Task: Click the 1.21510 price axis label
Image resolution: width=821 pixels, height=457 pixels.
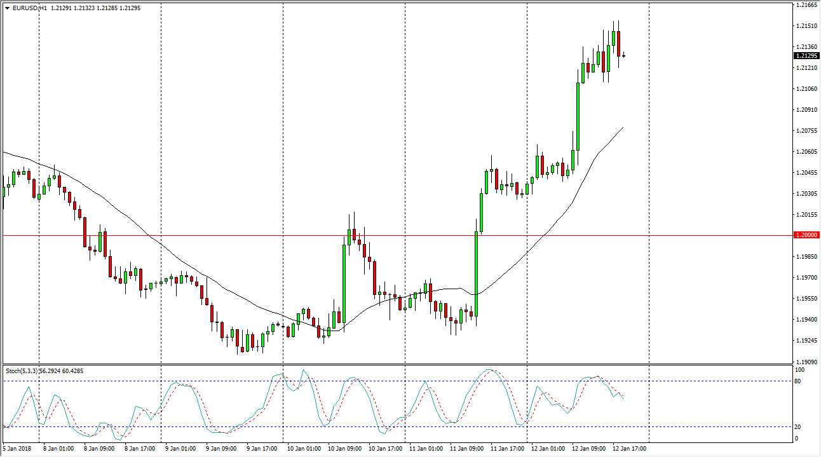Action: click(806, 26)
